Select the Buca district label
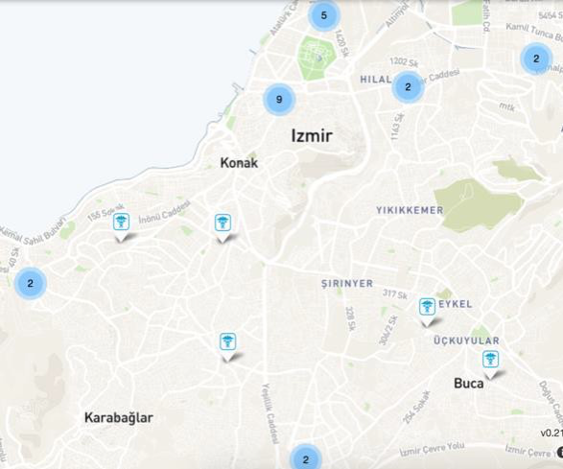This screenshot has width=563, height=469. (x=469, y=384)
